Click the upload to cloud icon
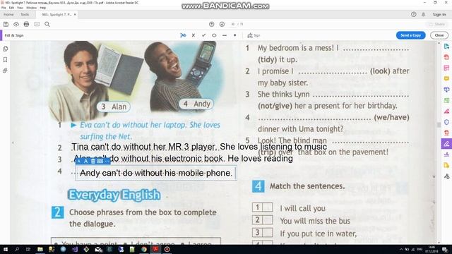The width and height of the screenshot is (452, 254). pyautogui.click(x=16, y=25)
